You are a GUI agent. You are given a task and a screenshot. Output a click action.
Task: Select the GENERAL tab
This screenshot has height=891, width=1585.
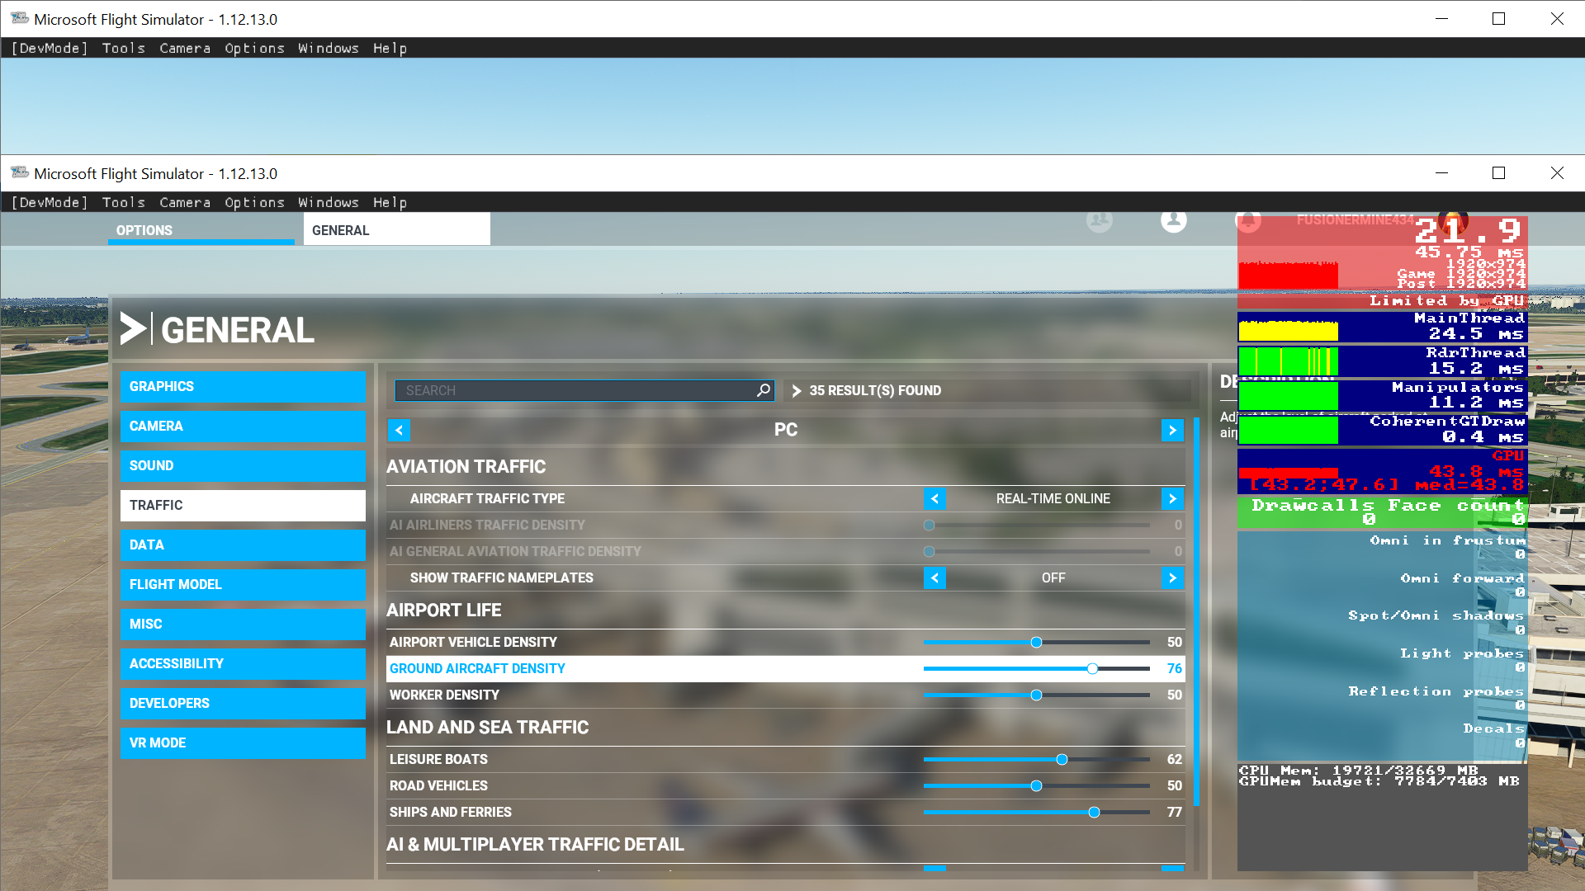[397, 230]
